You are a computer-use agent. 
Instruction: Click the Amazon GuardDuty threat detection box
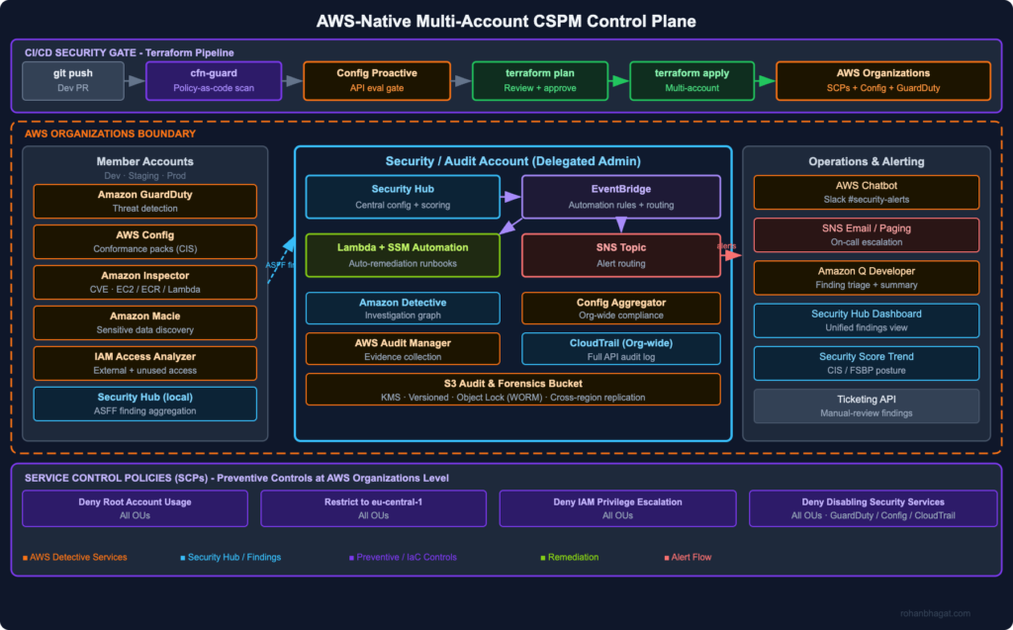point(144,201)
